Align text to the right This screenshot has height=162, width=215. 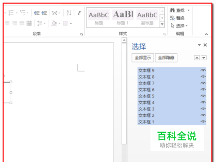click(x=14, y=23)
